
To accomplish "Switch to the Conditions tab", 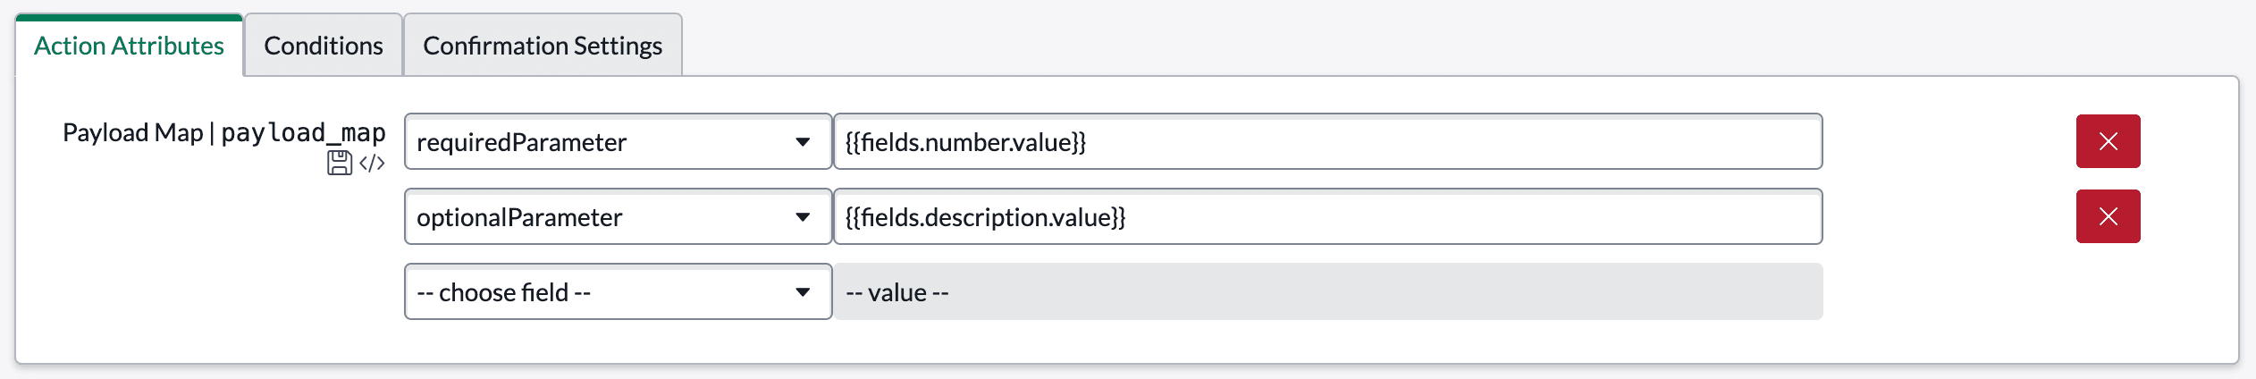I will (x=324, y=46).
